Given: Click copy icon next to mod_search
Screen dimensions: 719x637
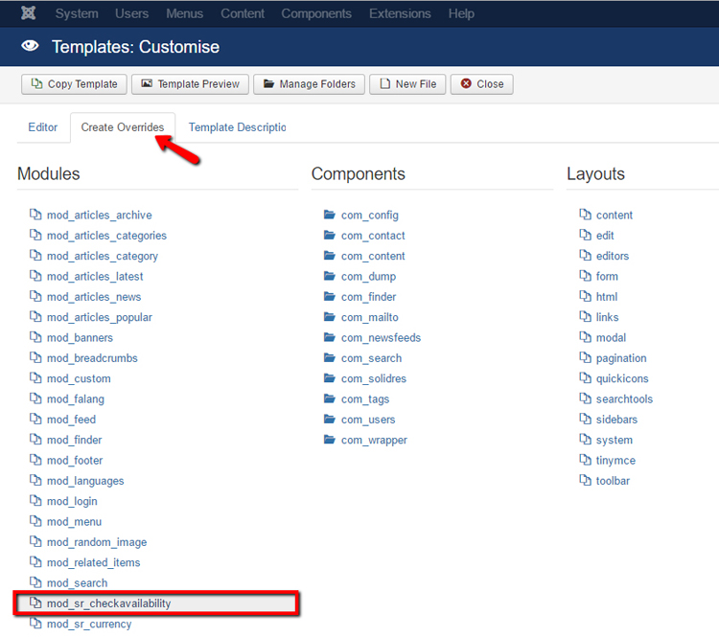Looking at the screenshot, I should point(35,582).
